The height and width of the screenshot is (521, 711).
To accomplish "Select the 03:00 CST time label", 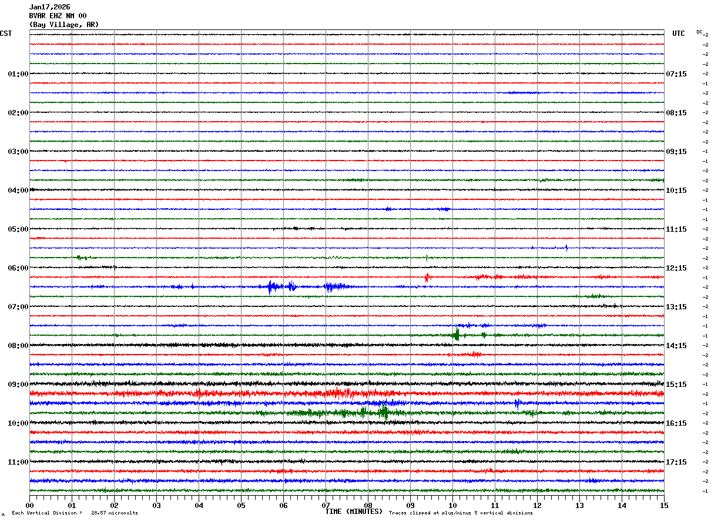I will [x=18, y=152].
